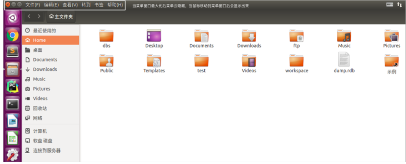Select 最近使用的 in the sidebar

click(x=51, y=31)
